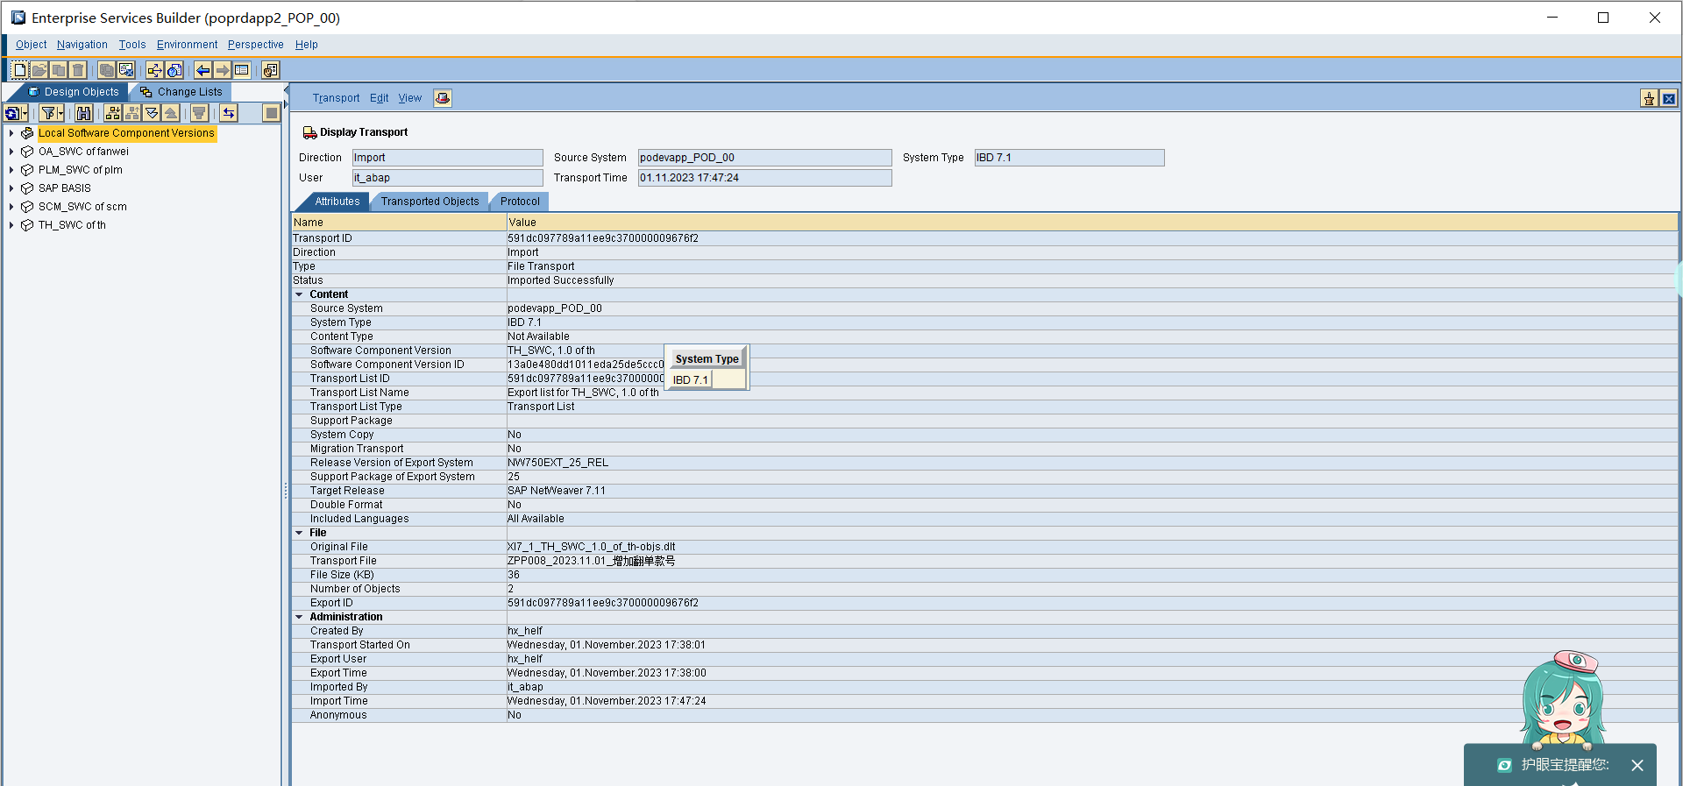The width and height of the screenshot is (1683, 786).
Task: Click the collapse subtree icon
Action: click(x=132, y=113)
